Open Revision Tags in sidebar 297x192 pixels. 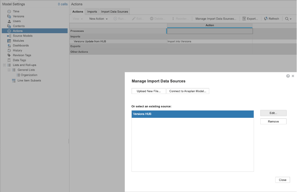[x=22, y=55]
